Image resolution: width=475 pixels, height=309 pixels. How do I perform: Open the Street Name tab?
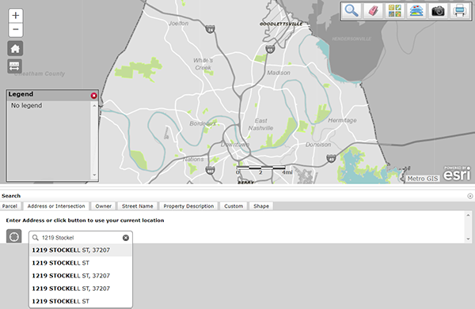(x=138, y=206)
